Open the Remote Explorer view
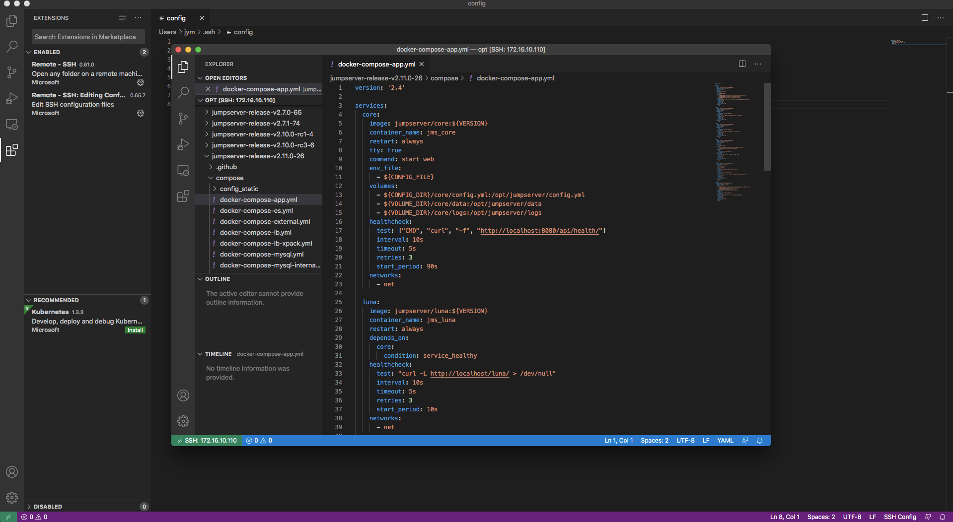 tap(12, 125)
